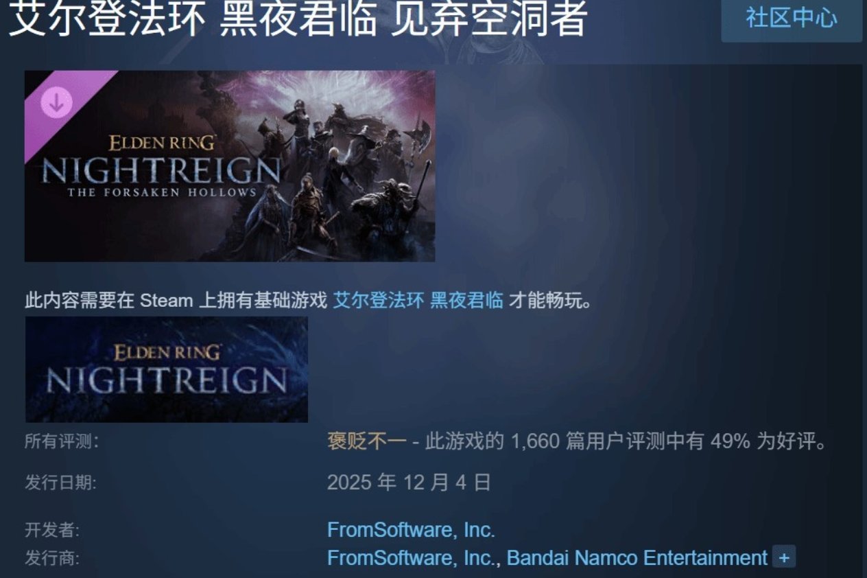The image size is (867, 578).
Task: Visit Bandai Namco Entertainment publisher page
Action: [x=637, y=558]
